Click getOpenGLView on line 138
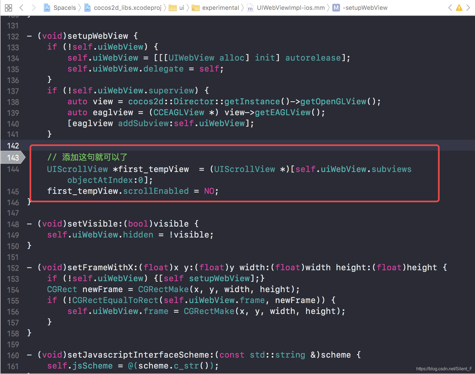 point(333,101)
